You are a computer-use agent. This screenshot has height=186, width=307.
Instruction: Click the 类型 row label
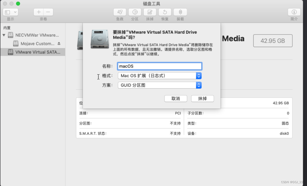tap(192, 123)
